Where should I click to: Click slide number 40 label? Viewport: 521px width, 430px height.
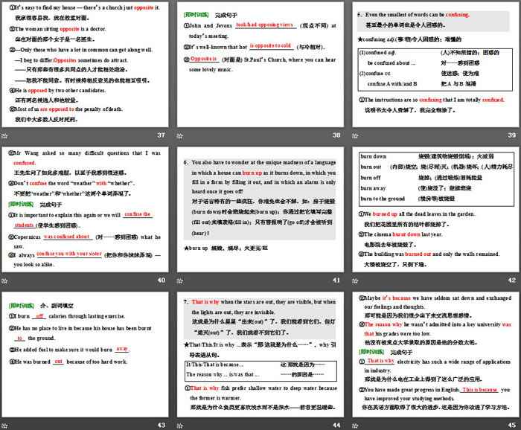[x=162, y=280]
